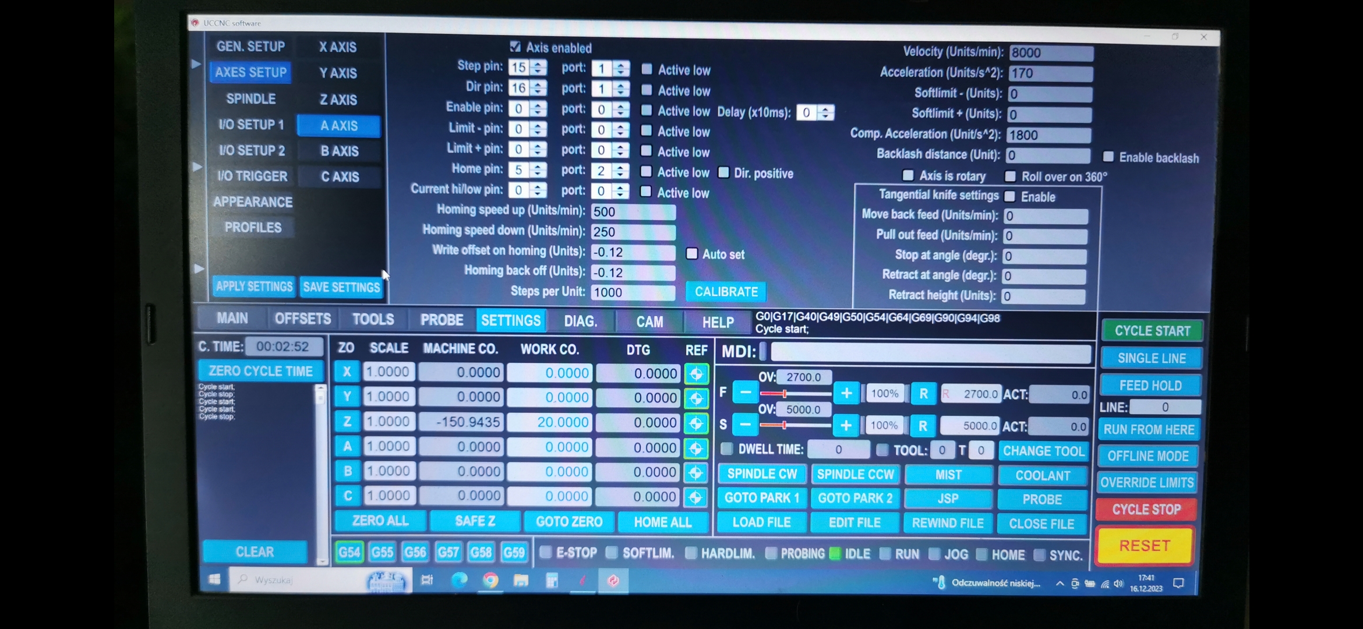
Task: Zero the Z axis with Z button
Action: pyautogui.click(x=347, y=421)
